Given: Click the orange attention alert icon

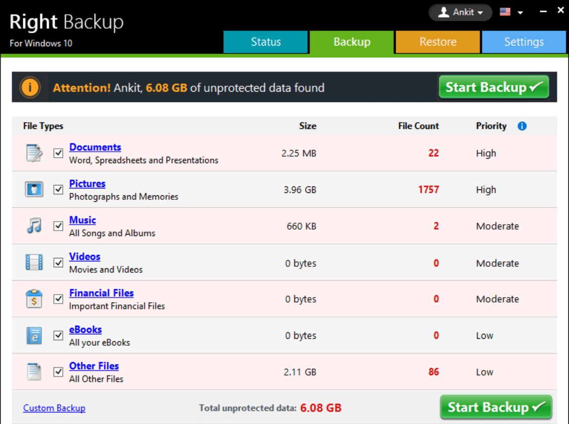Looking at the screenshot, I should coord(30,88).
